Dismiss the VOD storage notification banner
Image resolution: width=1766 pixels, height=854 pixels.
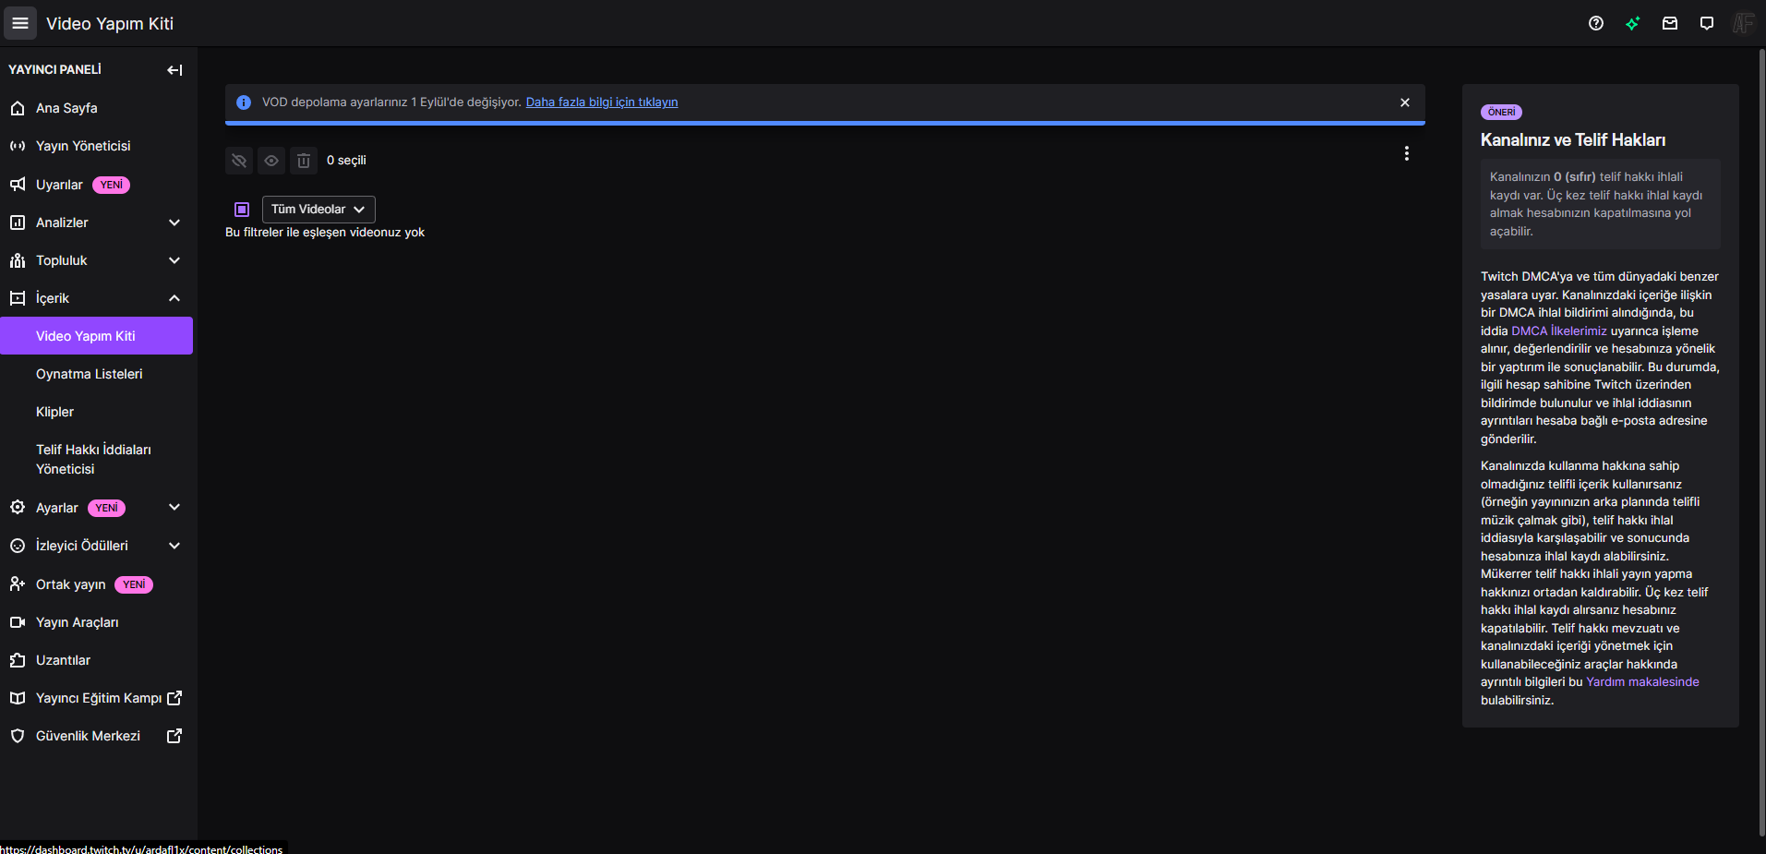1405,102
